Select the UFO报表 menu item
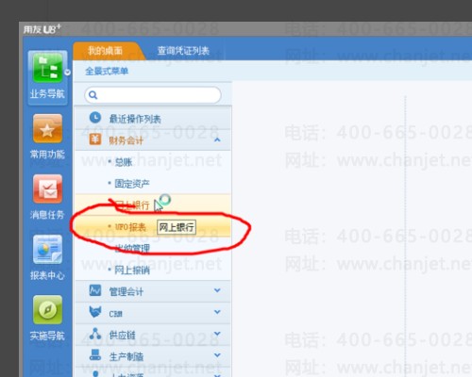 [x=130, y=227]
